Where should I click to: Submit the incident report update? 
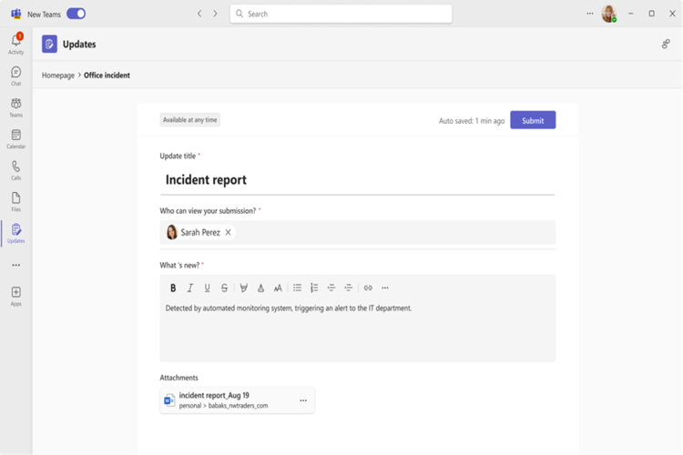pos(533,120)
